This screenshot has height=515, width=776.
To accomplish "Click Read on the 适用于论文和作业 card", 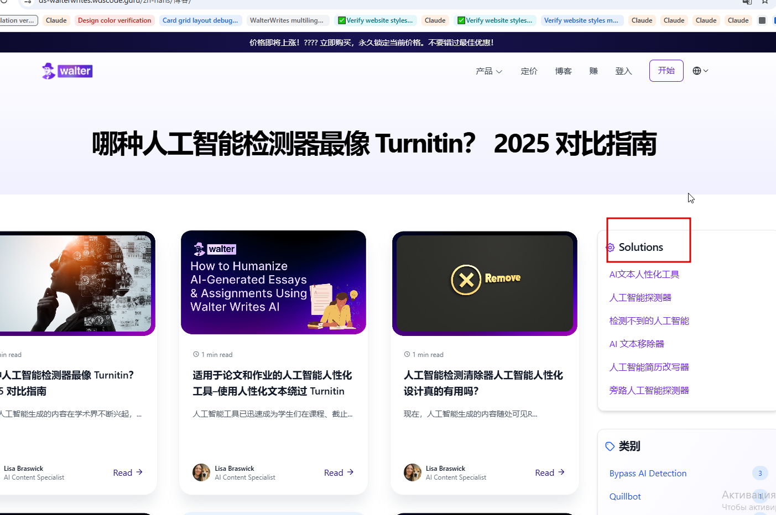I will coord(338,472).
